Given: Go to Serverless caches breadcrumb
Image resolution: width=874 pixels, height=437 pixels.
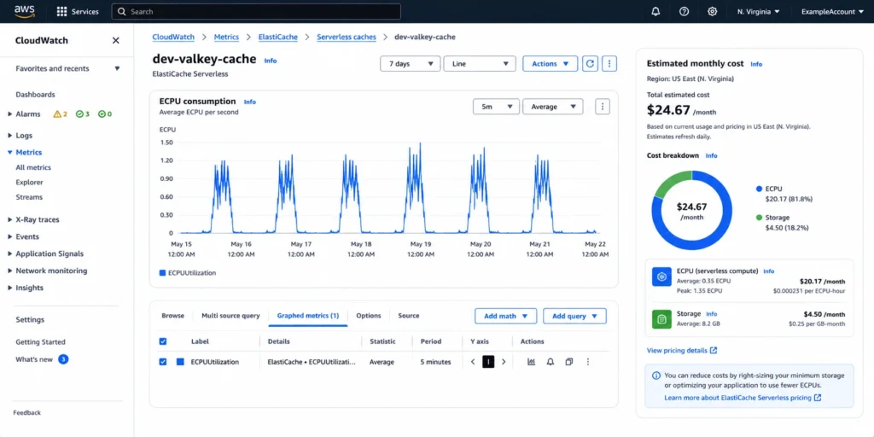Looking at the screenshot, I should point(347,37).
